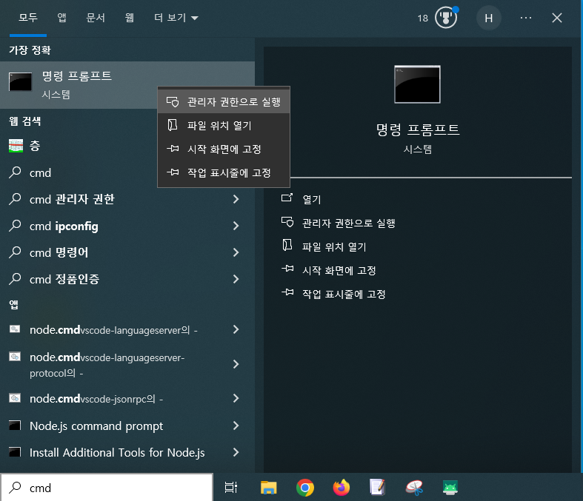
Task: Switch to the 모두 tab
Action: (x=28, y=18)
